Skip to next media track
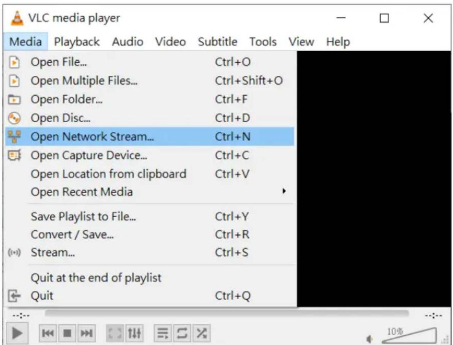This screenshot has height=345, width=453. [x=86, y=334]
